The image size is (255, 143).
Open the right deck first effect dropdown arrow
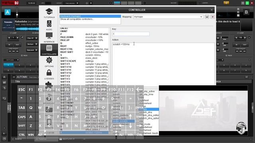(218, 38)
